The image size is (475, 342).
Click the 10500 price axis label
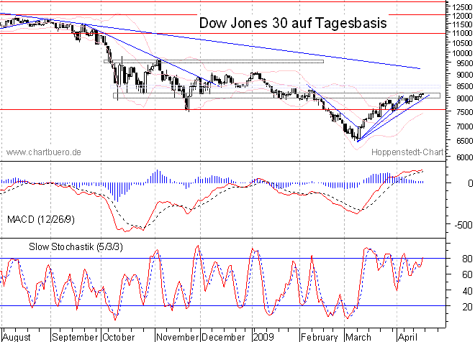click(462, 43)
